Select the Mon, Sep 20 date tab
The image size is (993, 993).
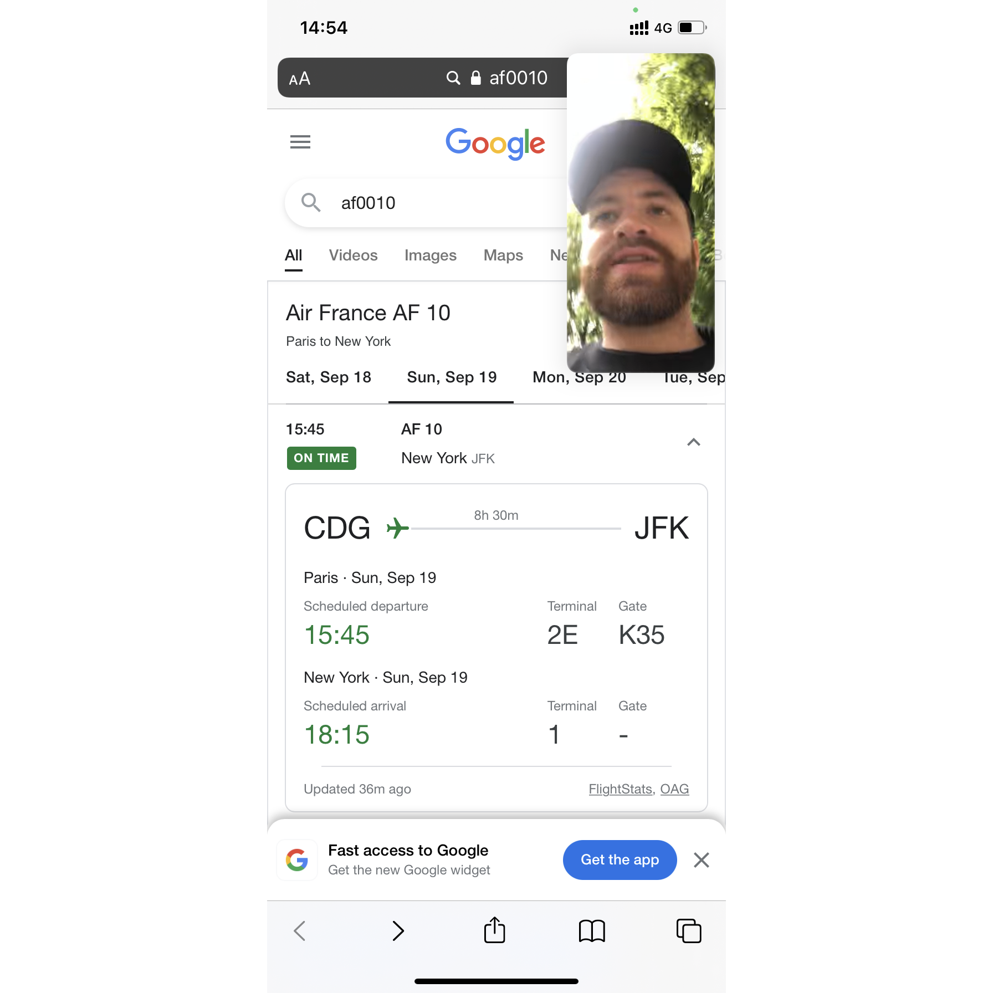click(580, 377)
